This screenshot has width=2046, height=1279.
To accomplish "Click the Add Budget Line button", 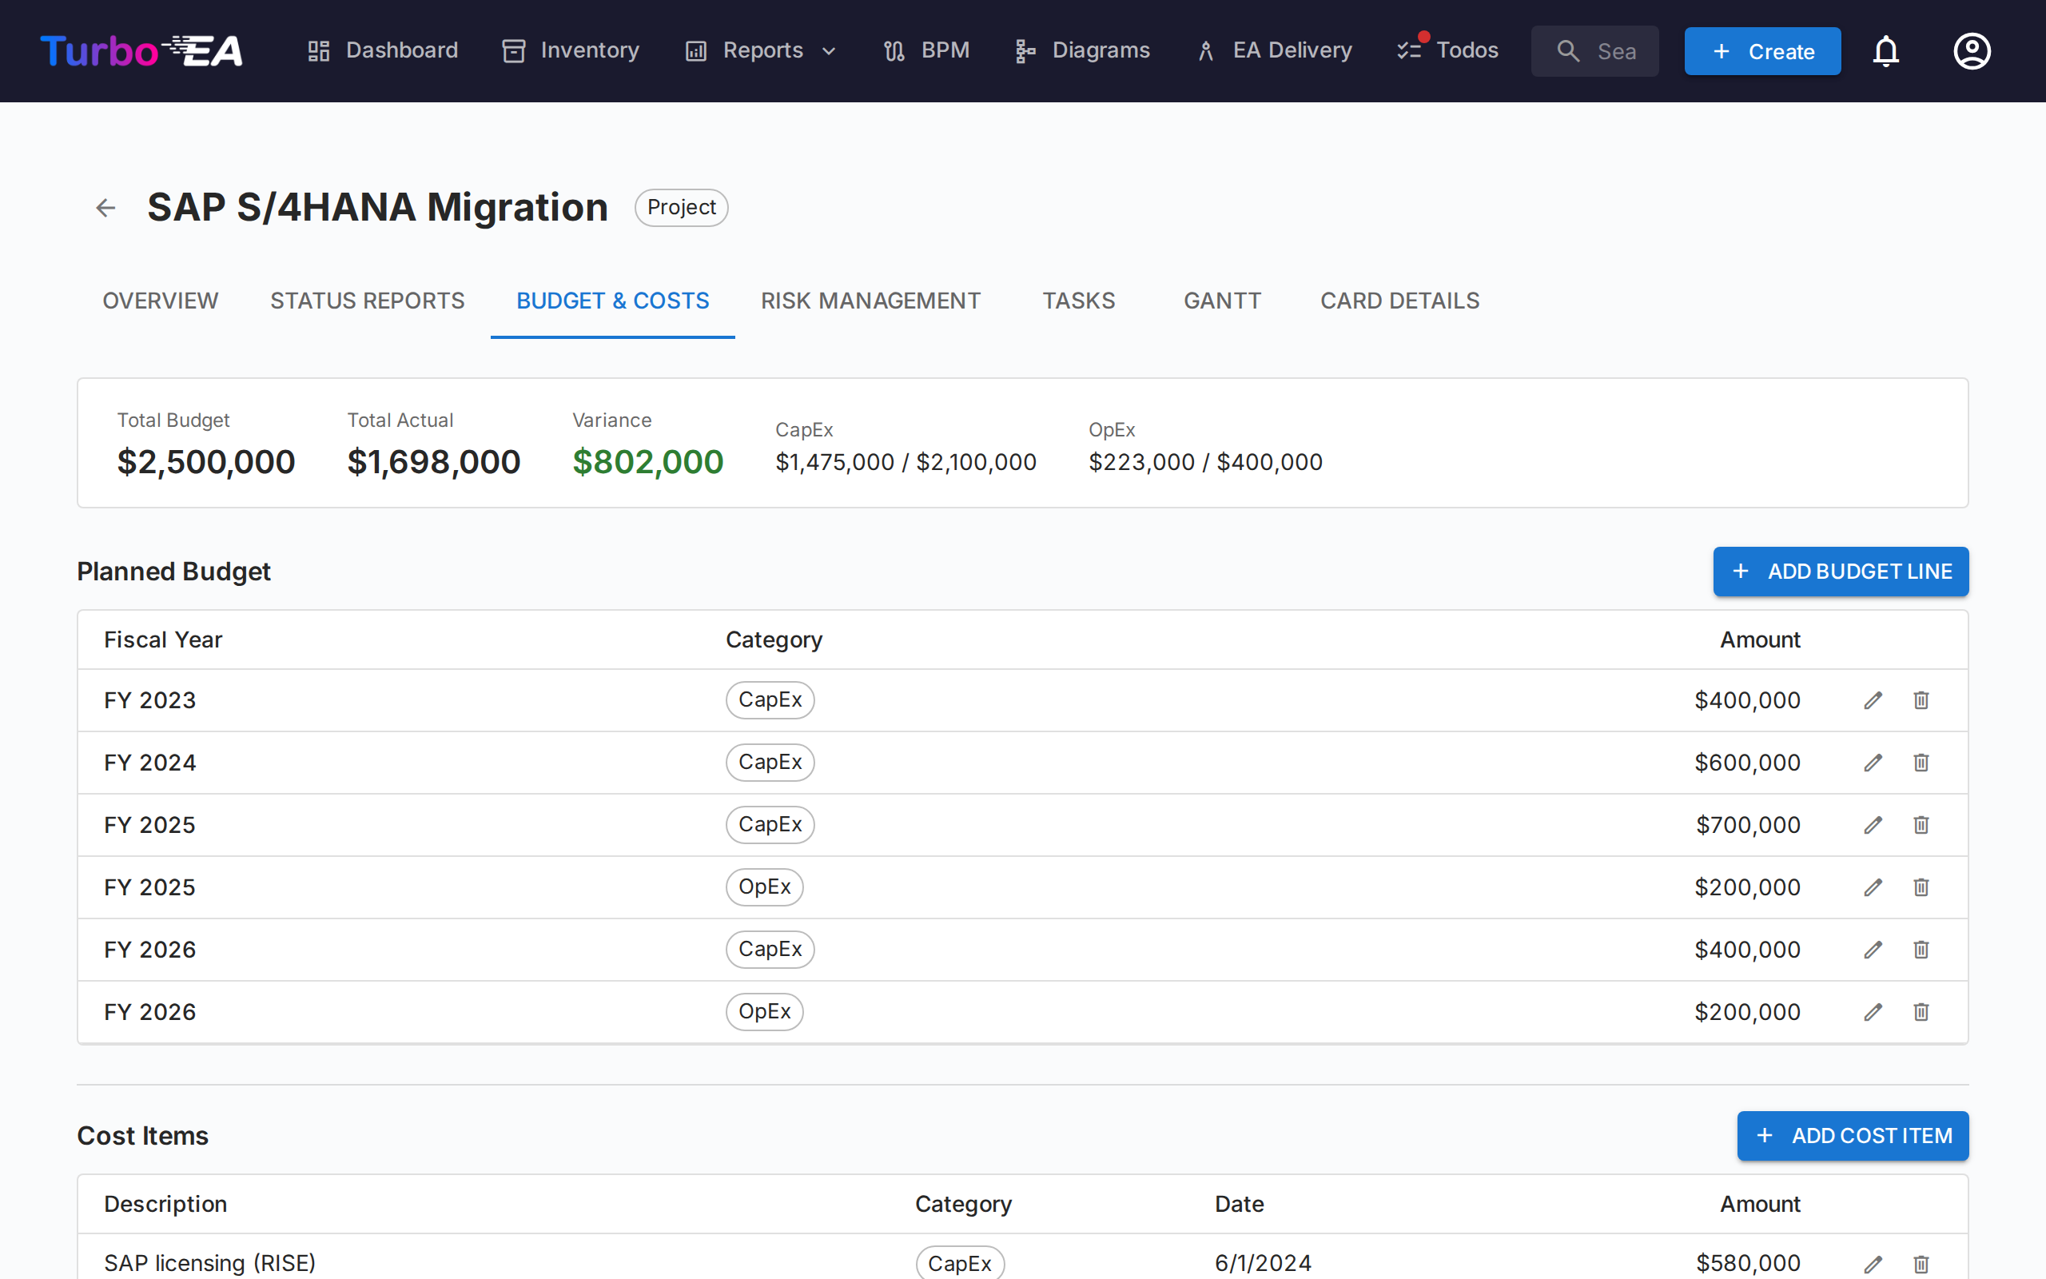I will pos(1841,572).
